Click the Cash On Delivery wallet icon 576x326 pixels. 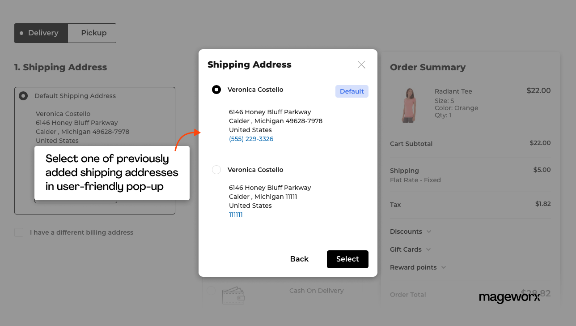[x=233, y=295]
